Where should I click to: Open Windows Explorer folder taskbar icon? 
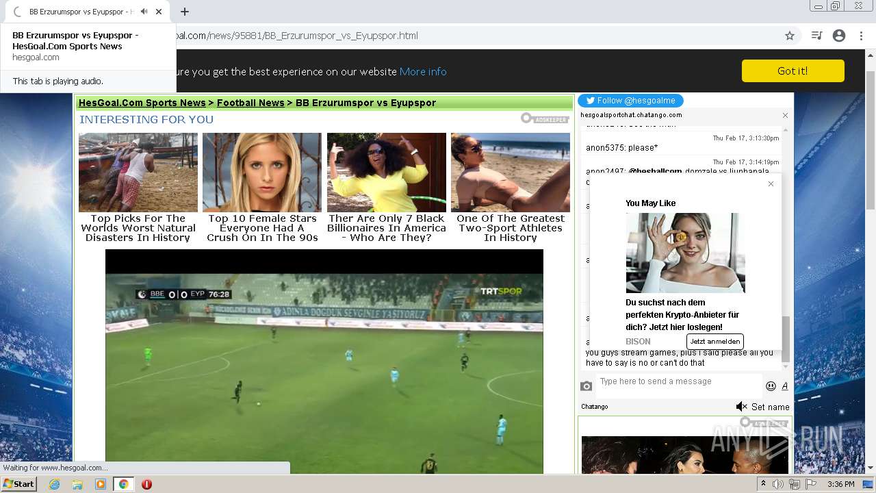(77, 484)
